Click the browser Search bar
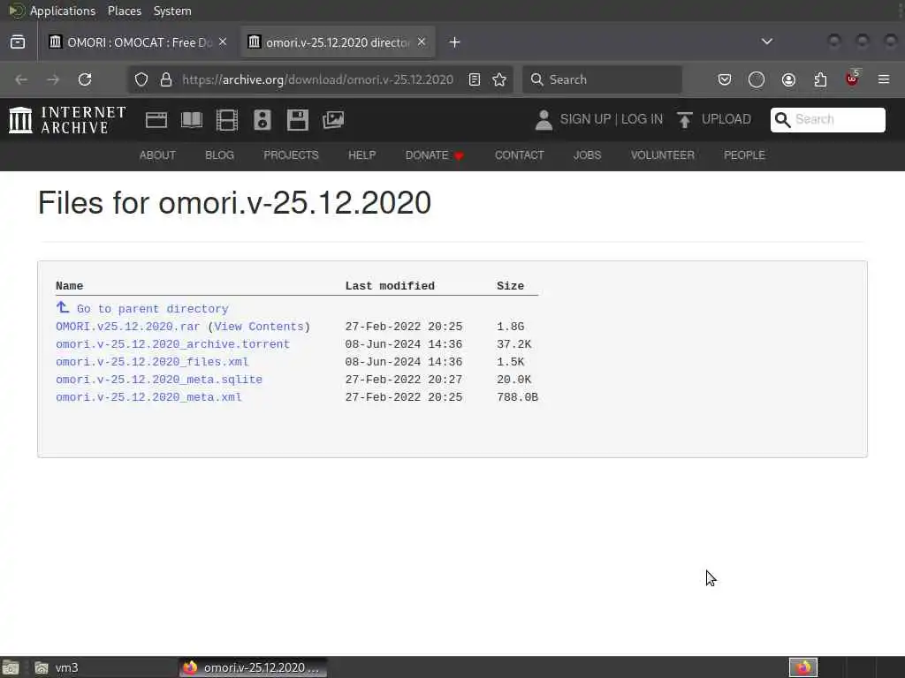This screenshot has height=678, width=905. pyautogui.click(x=602, y=79)
